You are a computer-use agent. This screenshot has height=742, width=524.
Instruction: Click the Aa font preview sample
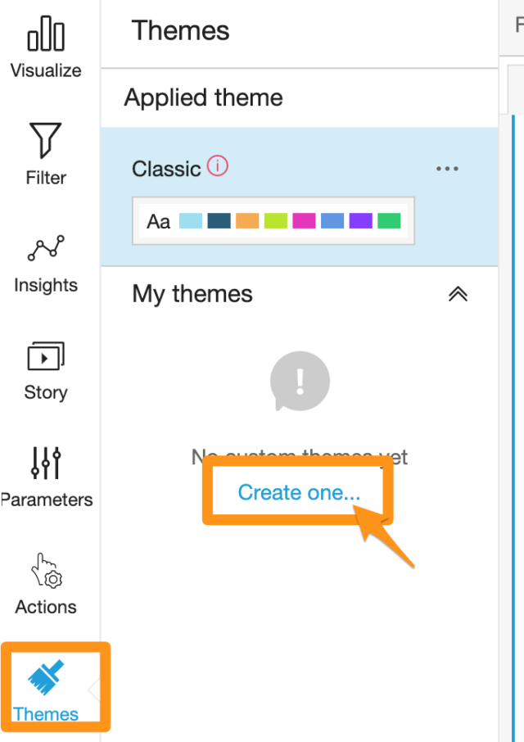(x=159, y=221)
